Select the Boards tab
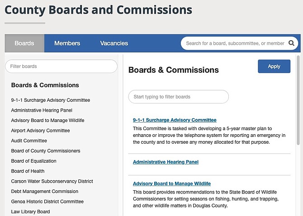Viewport: 303px width, 216px height. pos(24,43)
